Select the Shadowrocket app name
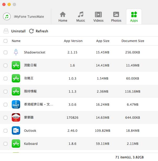 (x=35, y=52)
